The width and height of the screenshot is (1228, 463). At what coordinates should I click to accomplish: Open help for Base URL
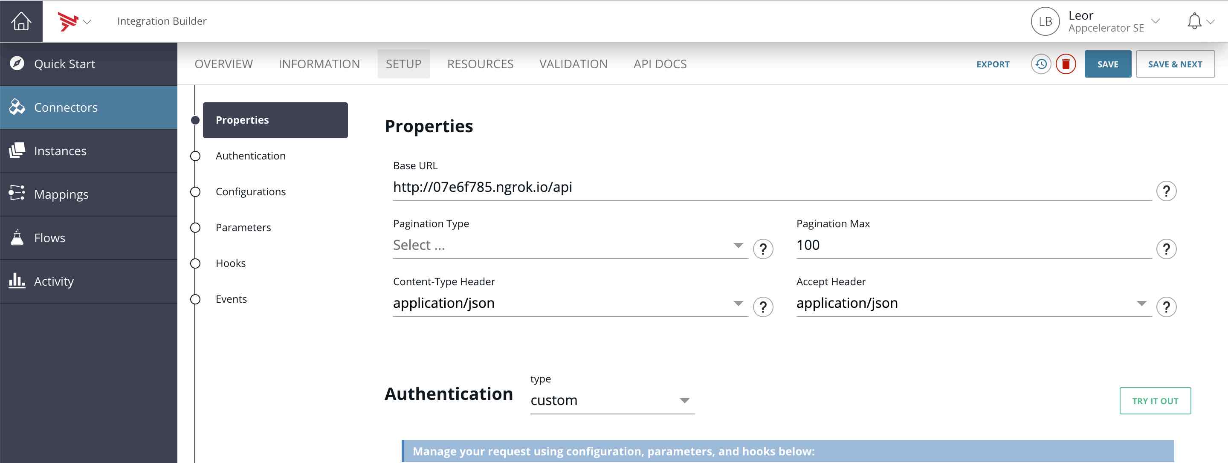[1166, 191]
